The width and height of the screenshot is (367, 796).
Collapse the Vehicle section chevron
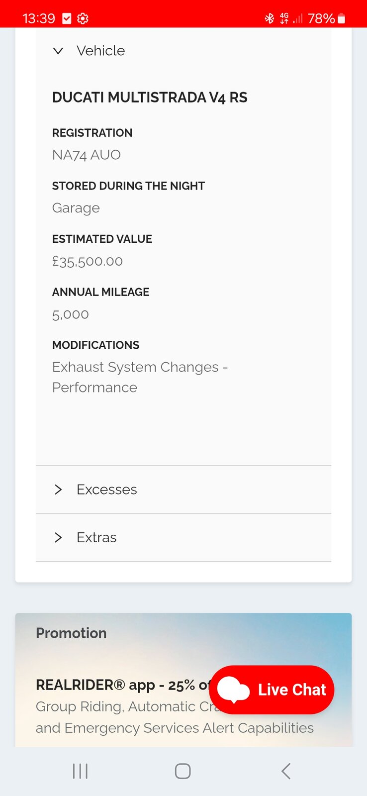(58, 51)
